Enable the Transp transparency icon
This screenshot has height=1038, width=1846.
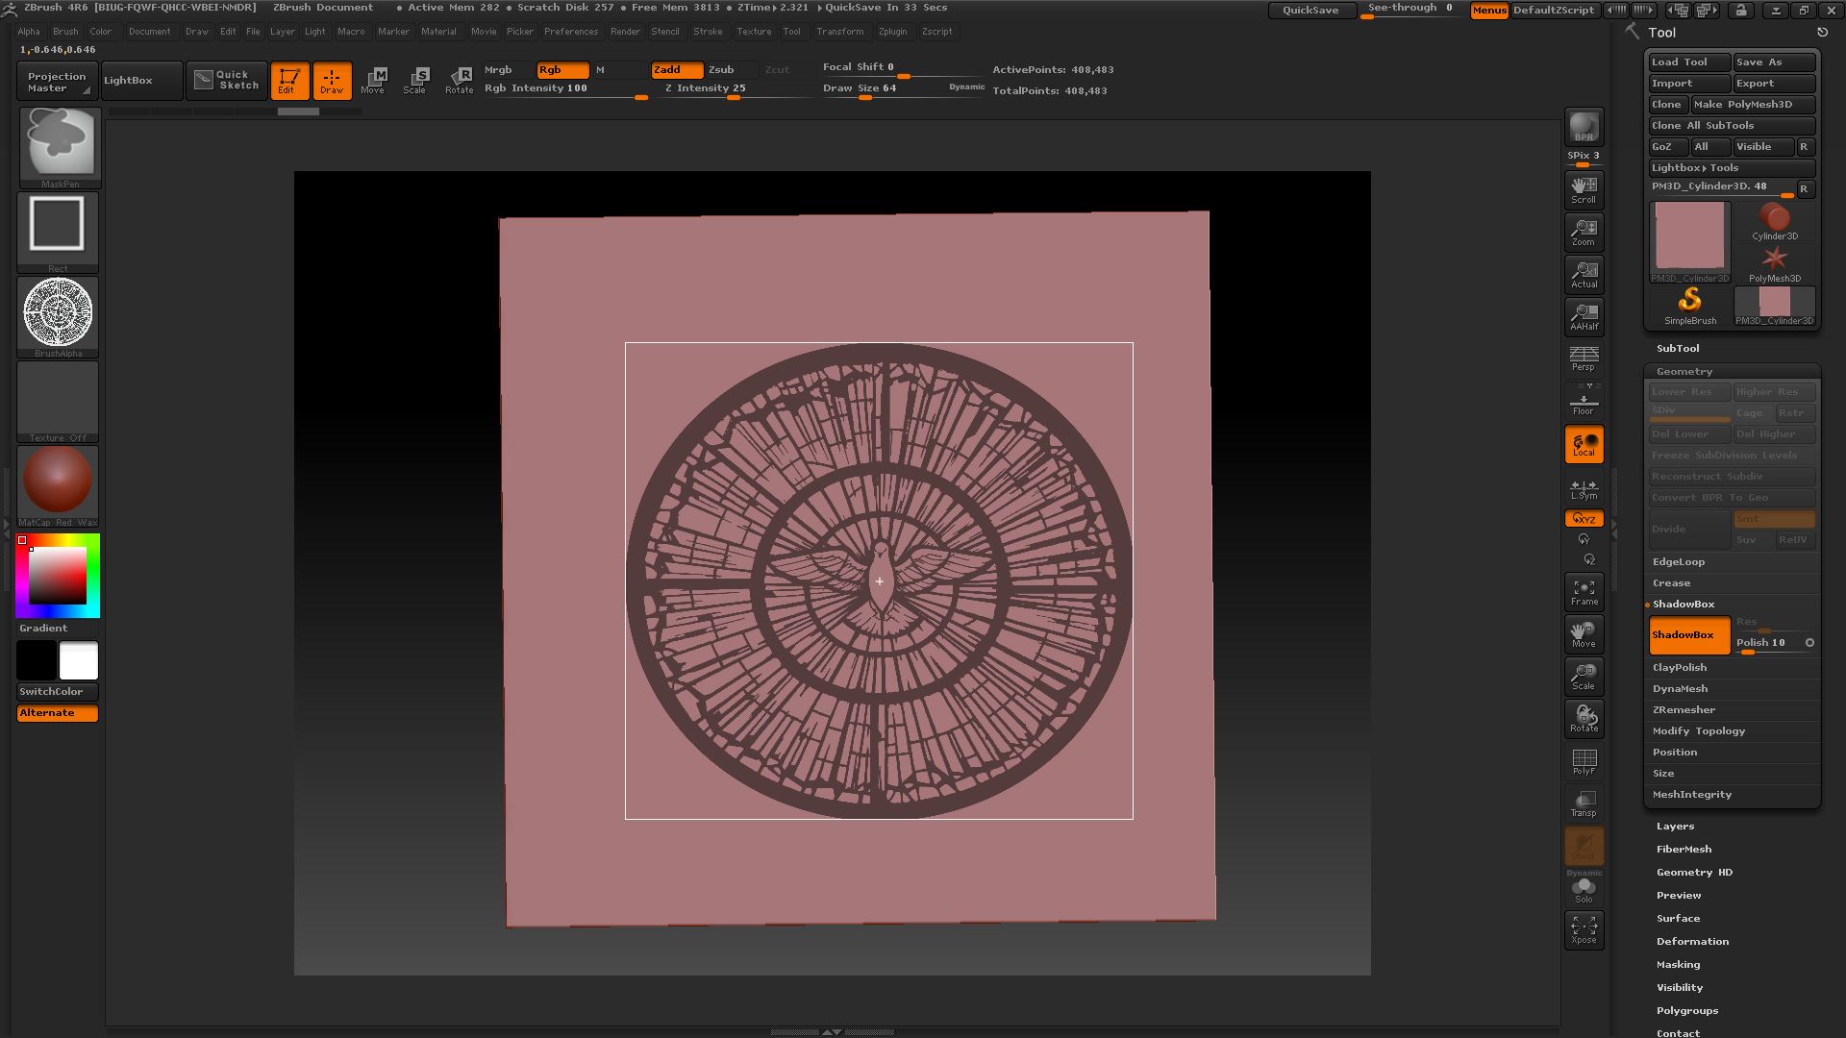[x=1584, y=803]
